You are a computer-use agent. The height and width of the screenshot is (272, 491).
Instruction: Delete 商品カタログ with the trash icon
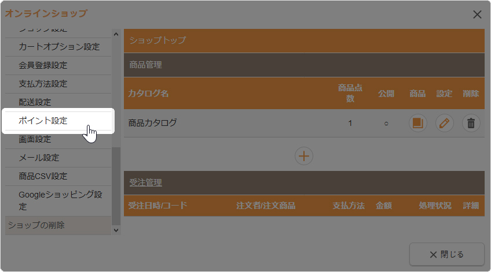[471, 123]
